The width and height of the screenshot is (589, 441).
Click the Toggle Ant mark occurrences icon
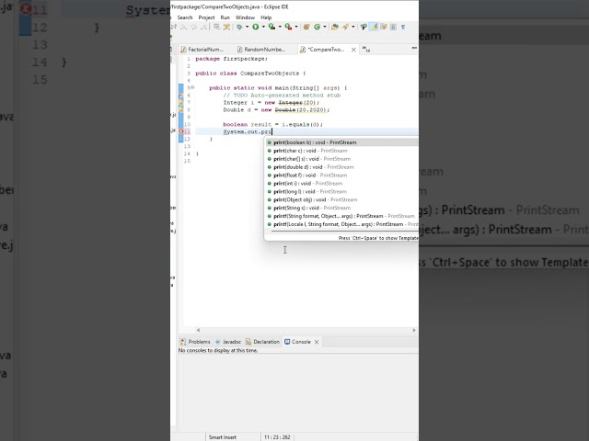click(364, 27)
